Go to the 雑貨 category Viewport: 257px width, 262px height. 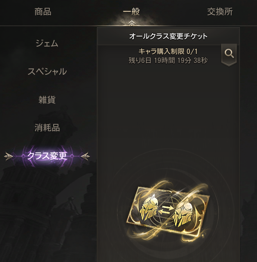point(47,100)
